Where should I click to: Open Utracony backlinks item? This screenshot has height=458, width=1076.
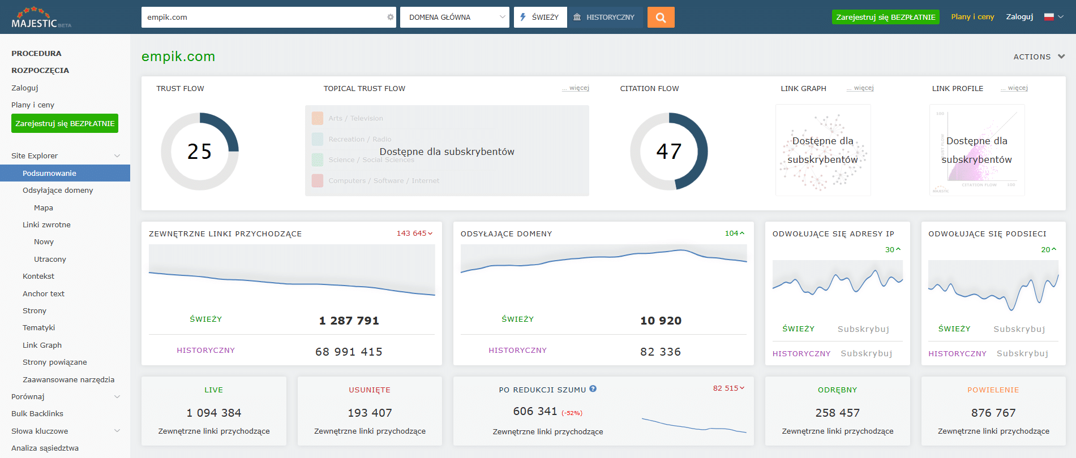click(x=50, y=259)
